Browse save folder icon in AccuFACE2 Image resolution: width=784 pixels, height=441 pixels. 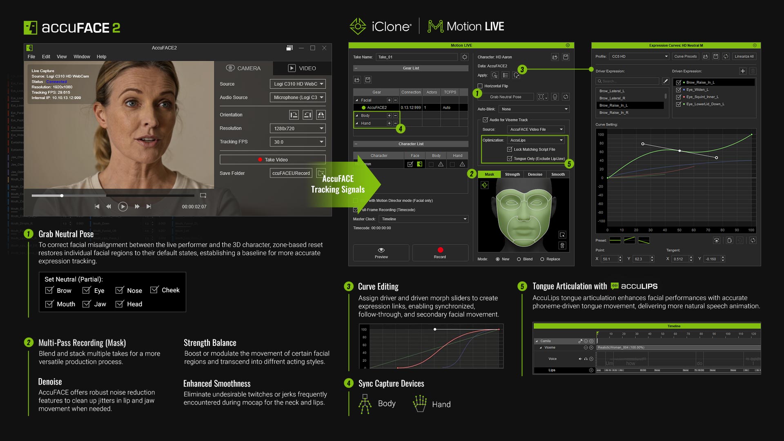[x=321, y=173]
